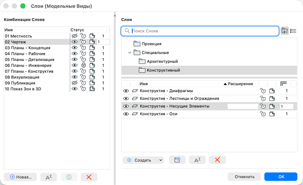Edit extension field of Несущие Элементы layer
The width and height of the screenshot is (303, 185).
pos(243,106)
